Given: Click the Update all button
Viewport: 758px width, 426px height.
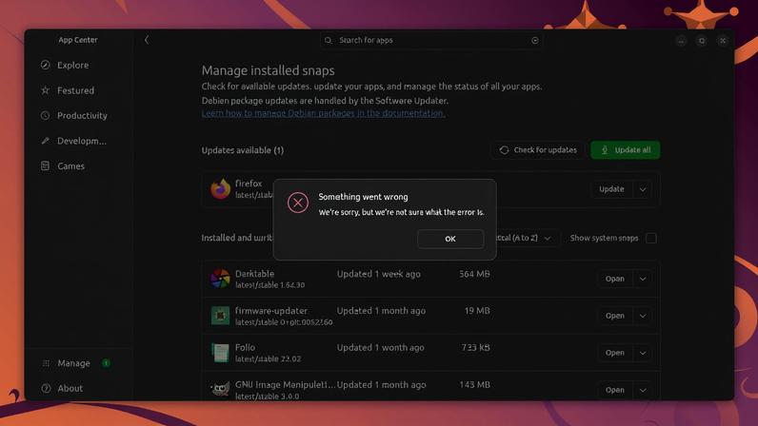Looking at the screenshot, I should tap(625, 149).
